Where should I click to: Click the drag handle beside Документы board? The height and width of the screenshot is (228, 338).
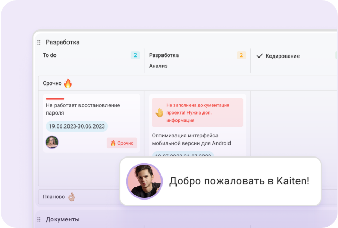(x=39, y=220)
